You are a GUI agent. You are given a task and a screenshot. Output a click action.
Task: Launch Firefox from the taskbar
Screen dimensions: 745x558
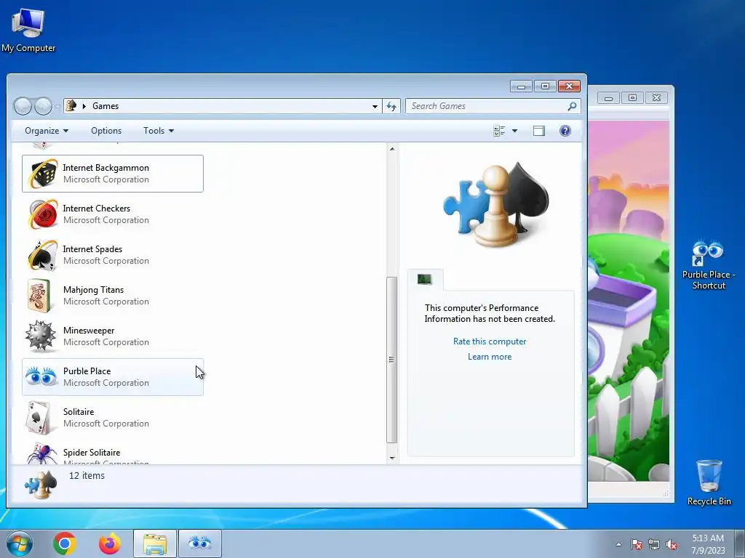tap(109, 543)
